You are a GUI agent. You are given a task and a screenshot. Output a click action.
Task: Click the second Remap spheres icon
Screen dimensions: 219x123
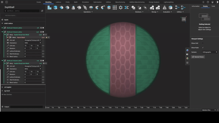(x=158, y=8)
